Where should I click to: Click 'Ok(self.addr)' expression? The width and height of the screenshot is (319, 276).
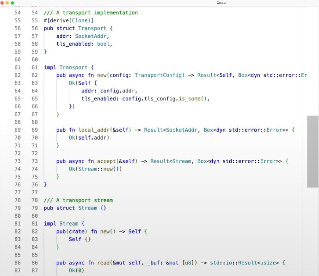(x=89, y=138)
